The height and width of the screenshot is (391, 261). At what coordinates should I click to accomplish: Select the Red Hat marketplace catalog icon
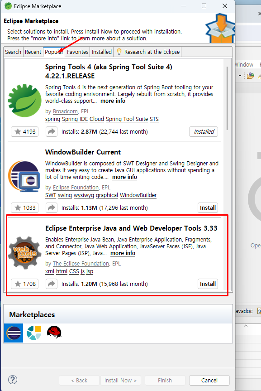pos(54,332)
